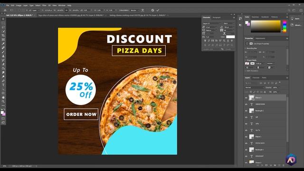This screenshot has width=304, height=171.
Task: Hide the DISCOUNT text layer
Action: (246, 156)
